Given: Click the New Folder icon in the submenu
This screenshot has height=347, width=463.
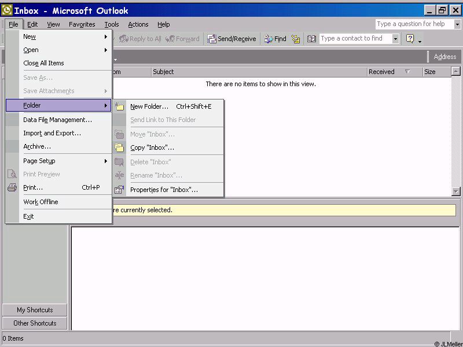Looking at the screenshot, I should coord(119,106).
